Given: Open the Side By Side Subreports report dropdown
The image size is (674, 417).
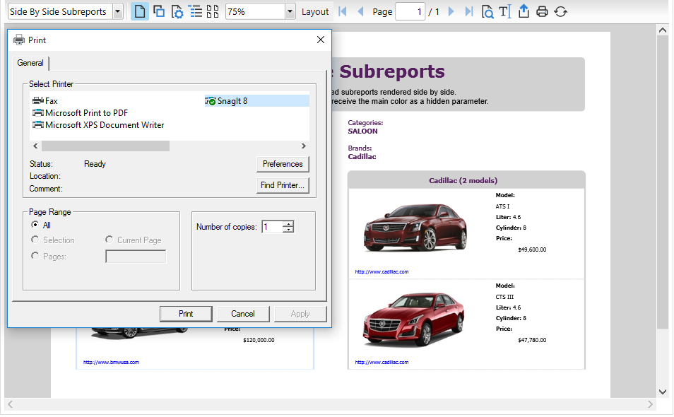Looking at the screenshot, I should [118, 11].
